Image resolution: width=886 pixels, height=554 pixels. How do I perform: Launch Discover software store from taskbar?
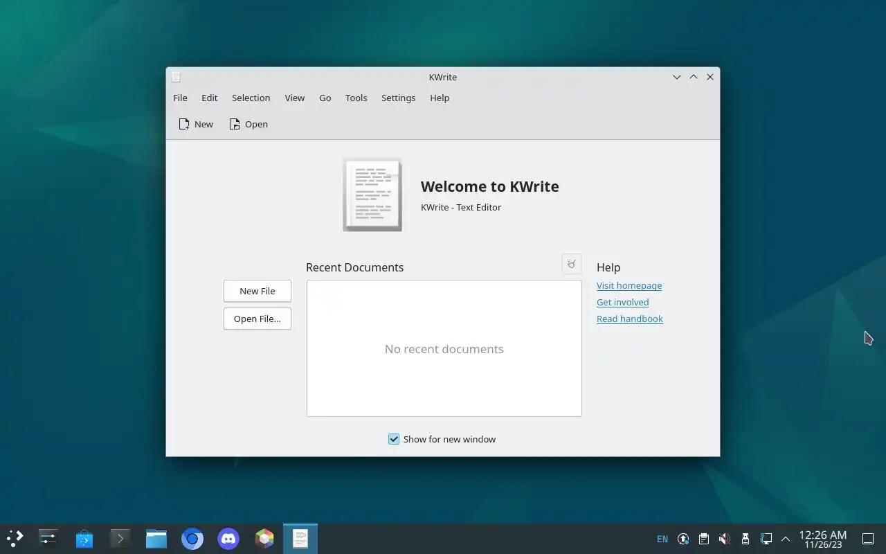point(84,539)
